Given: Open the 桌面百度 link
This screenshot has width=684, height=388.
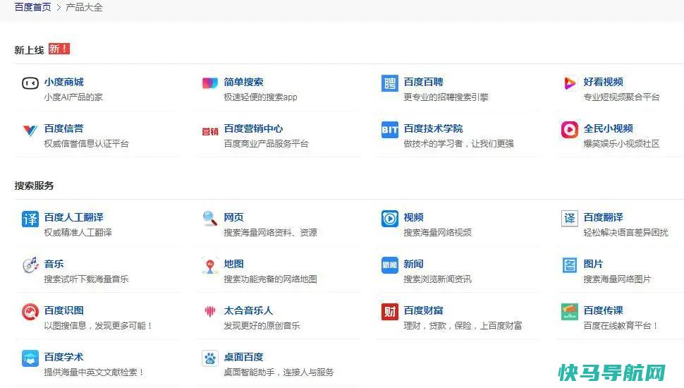Looking at the screenshot, I should click(x=243, y=357).
